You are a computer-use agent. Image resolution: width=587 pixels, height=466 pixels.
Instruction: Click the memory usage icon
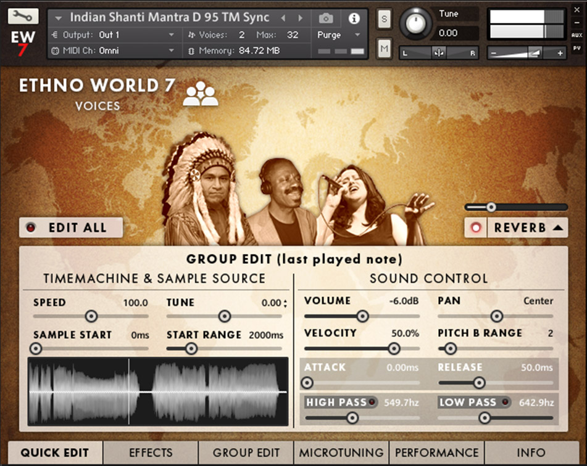(x=191, y=51)
